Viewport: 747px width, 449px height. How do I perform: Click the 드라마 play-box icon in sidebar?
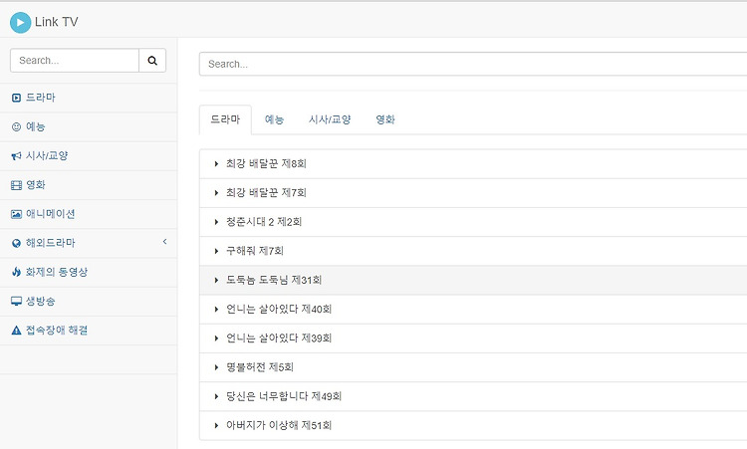tap(16, 99)
